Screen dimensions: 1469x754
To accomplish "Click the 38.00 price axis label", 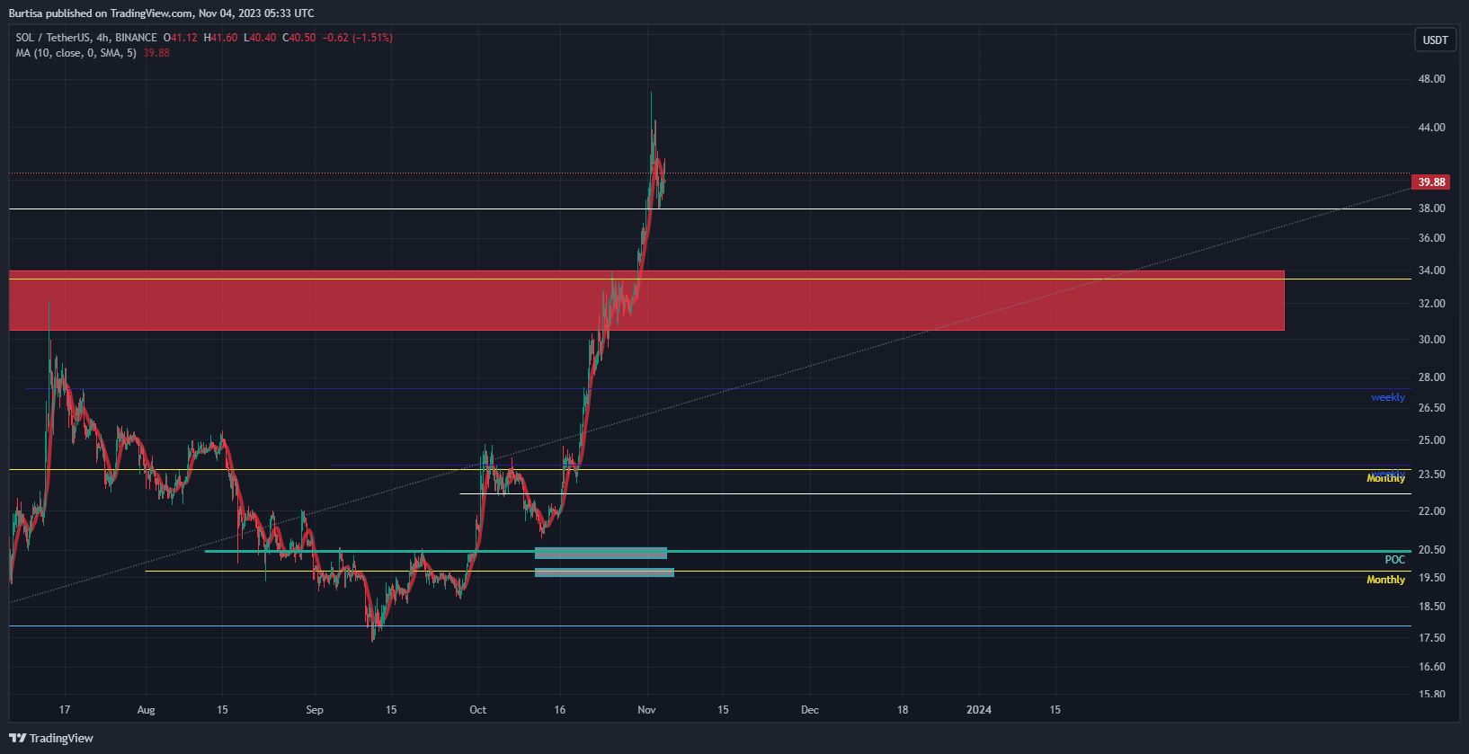I will tap(1431, 208).
